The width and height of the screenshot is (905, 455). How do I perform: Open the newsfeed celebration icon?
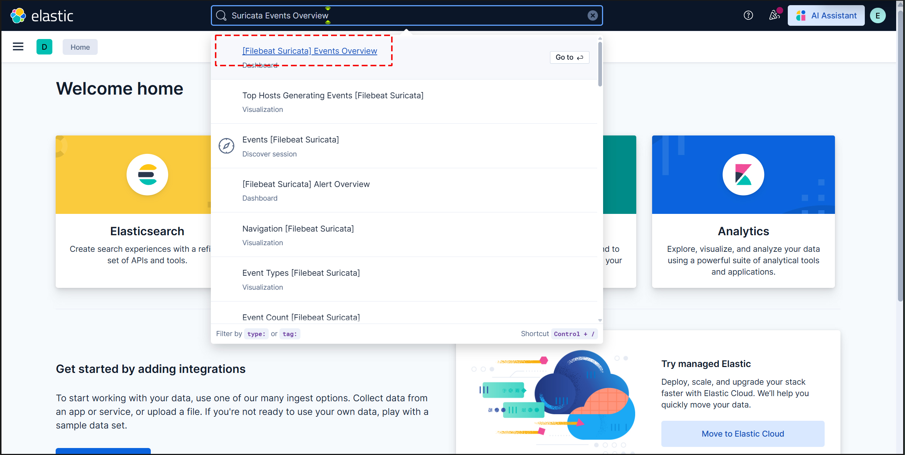(774, 15)
